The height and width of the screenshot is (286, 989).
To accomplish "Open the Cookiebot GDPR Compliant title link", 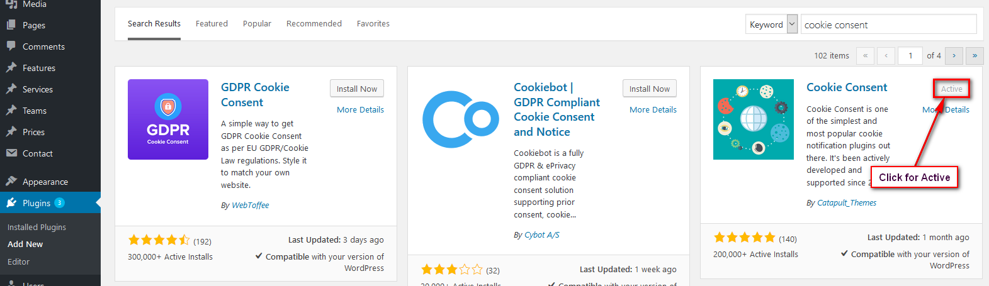I will [x=557, y=109].
